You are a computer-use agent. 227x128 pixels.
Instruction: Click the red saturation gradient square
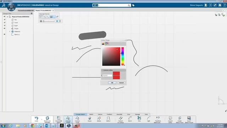click(111, 57)
